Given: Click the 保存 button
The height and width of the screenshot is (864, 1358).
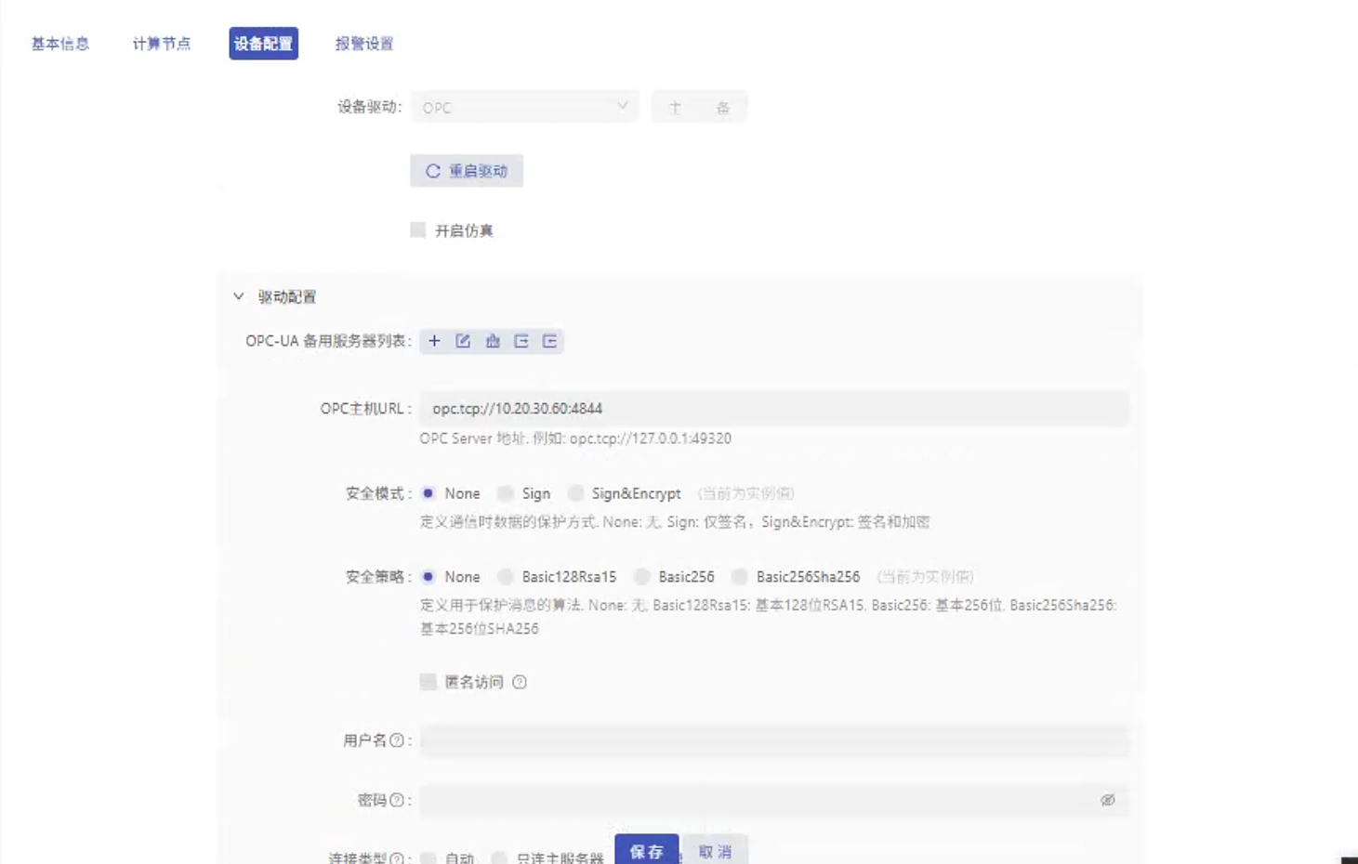Looking at the screenshot, I should coord(646,851).
